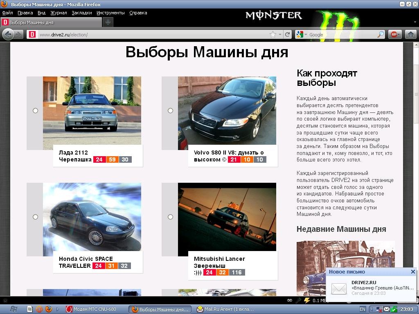Click the Windows Start button
The width and height of the screenshot is (419, 314).
(x=14, y=309)
